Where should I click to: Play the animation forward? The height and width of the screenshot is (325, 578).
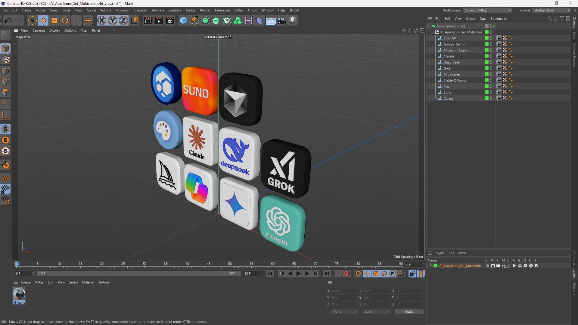point(298,274)
